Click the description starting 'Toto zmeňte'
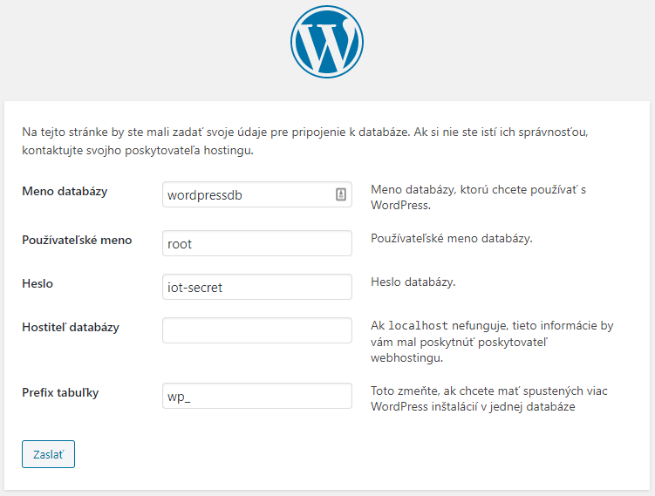 [489, 398]
